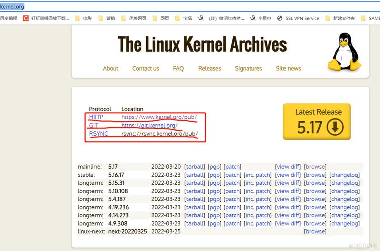Viewport: 380px width, 251px height.
Task: Open Site news
Action: [289, 68]
